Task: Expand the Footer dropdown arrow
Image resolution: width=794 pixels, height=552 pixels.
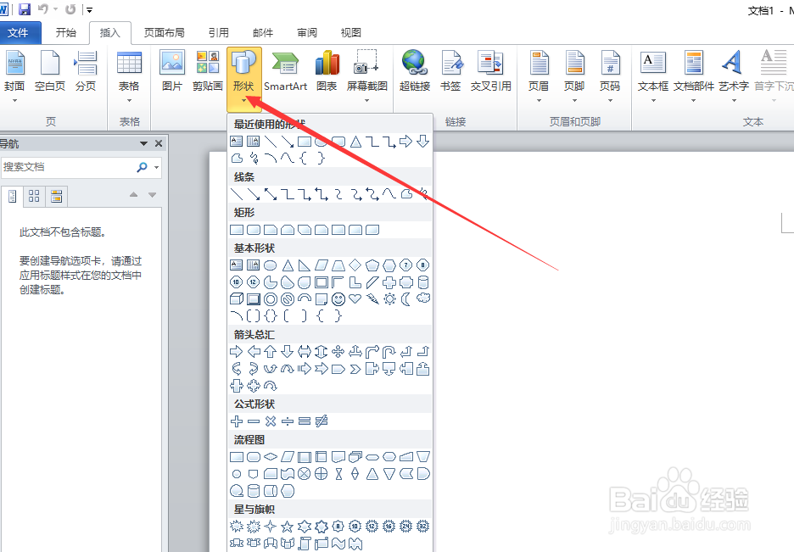Action: [x=575, y=101]
